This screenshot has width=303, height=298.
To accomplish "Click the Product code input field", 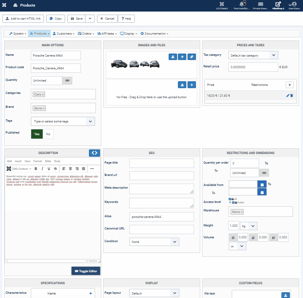I will [56, 68].
